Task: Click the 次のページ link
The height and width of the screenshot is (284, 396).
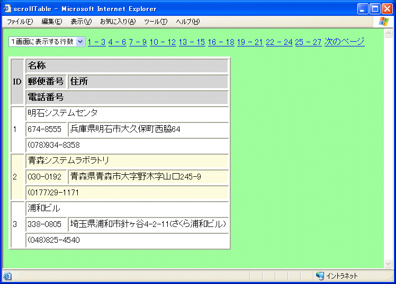Action: pos(345,42)
